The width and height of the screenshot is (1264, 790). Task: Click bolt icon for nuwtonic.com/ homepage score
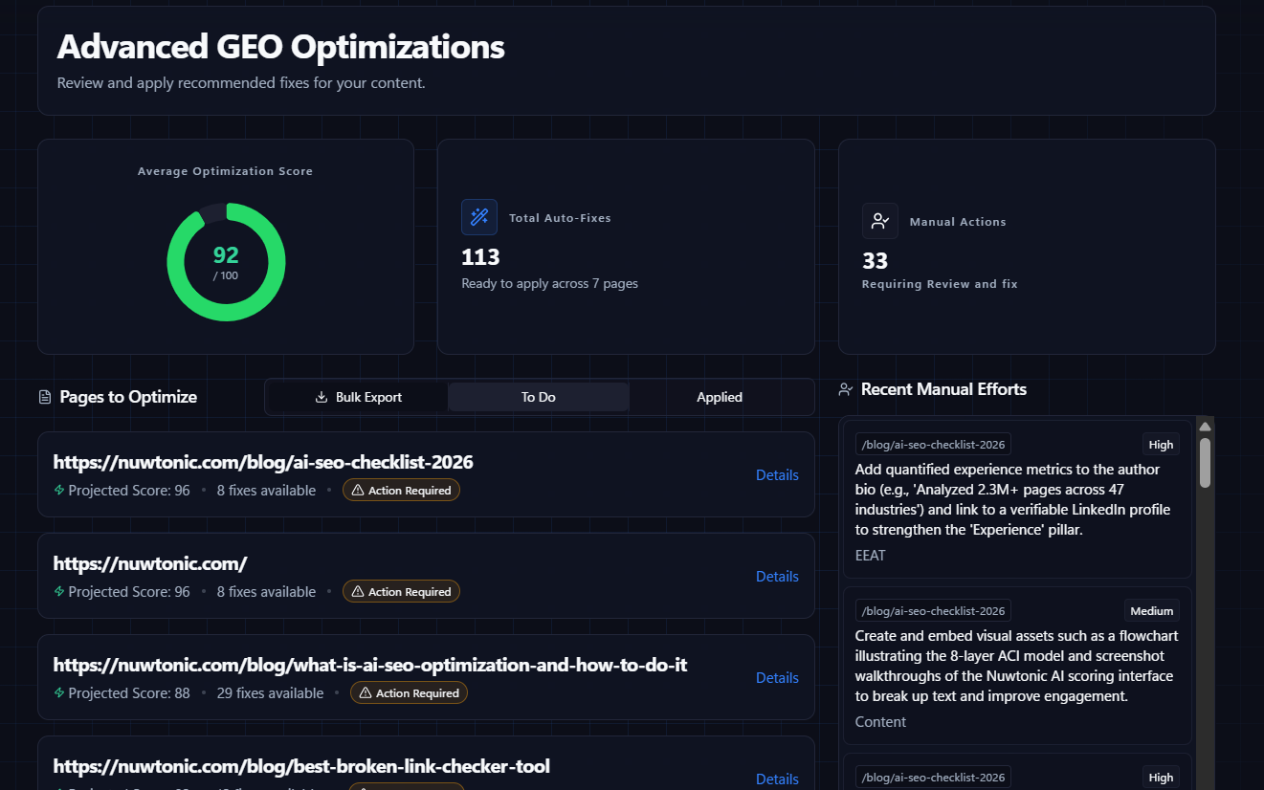[x=59, y=591]
